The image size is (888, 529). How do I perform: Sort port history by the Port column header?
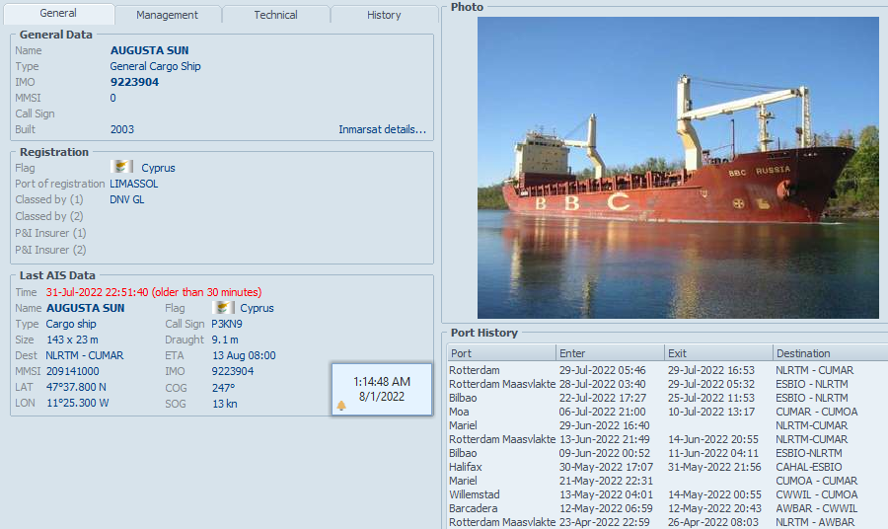point(501,353)
